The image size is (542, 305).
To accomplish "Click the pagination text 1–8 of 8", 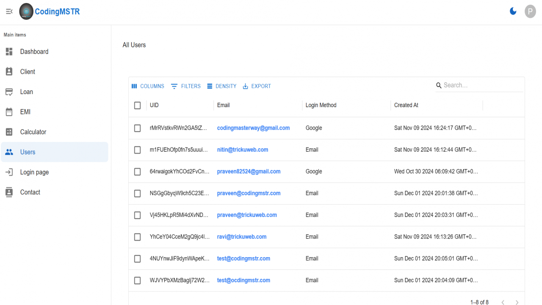I will (x=479, y=302).
